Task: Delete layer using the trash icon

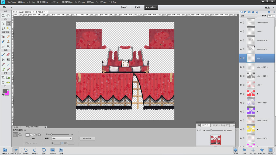Action: (269, 12)
